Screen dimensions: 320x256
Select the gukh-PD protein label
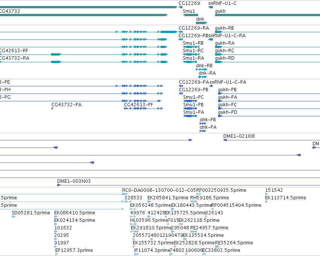[227, 112]
